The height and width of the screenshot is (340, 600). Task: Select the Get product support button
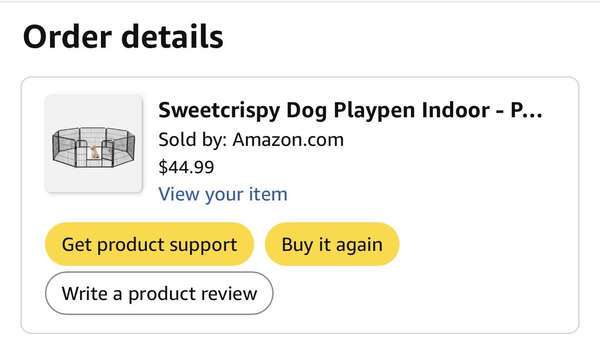149,244
